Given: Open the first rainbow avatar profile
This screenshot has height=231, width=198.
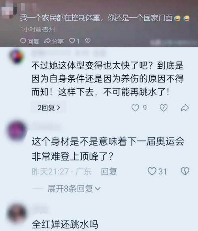Looking at the screenshot, I should pos(17,56).
